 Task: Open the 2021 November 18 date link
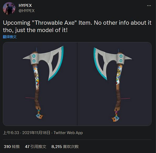pos(36,133)
